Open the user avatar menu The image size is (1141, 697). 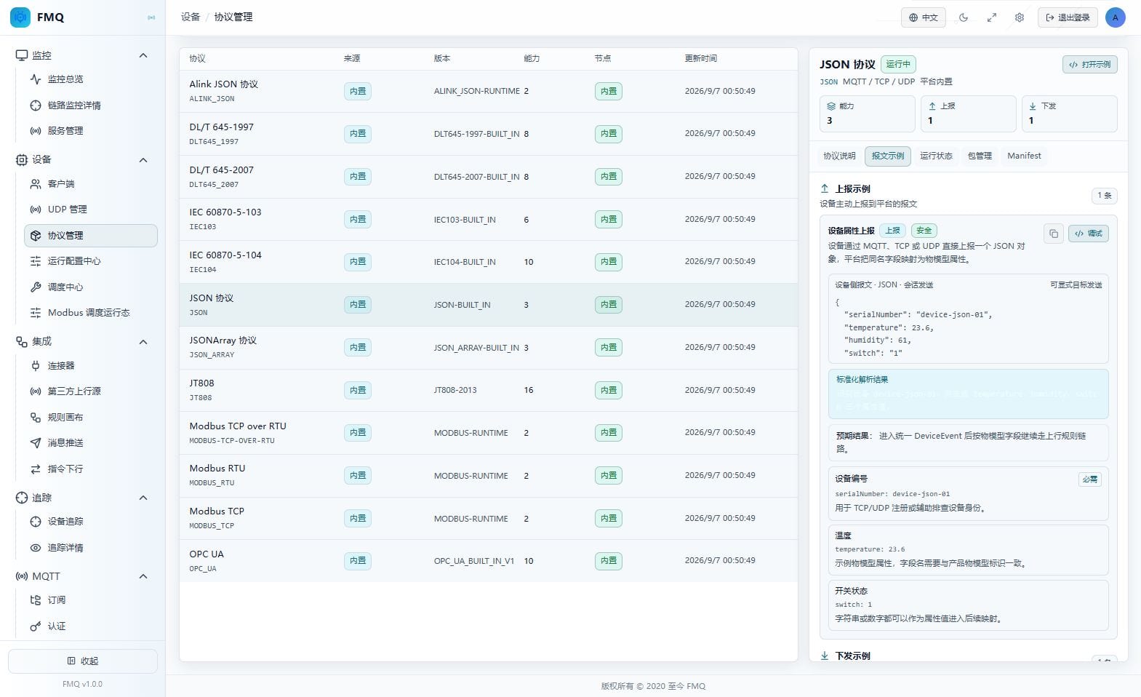pyautogui.click(x=1115, y=17)
